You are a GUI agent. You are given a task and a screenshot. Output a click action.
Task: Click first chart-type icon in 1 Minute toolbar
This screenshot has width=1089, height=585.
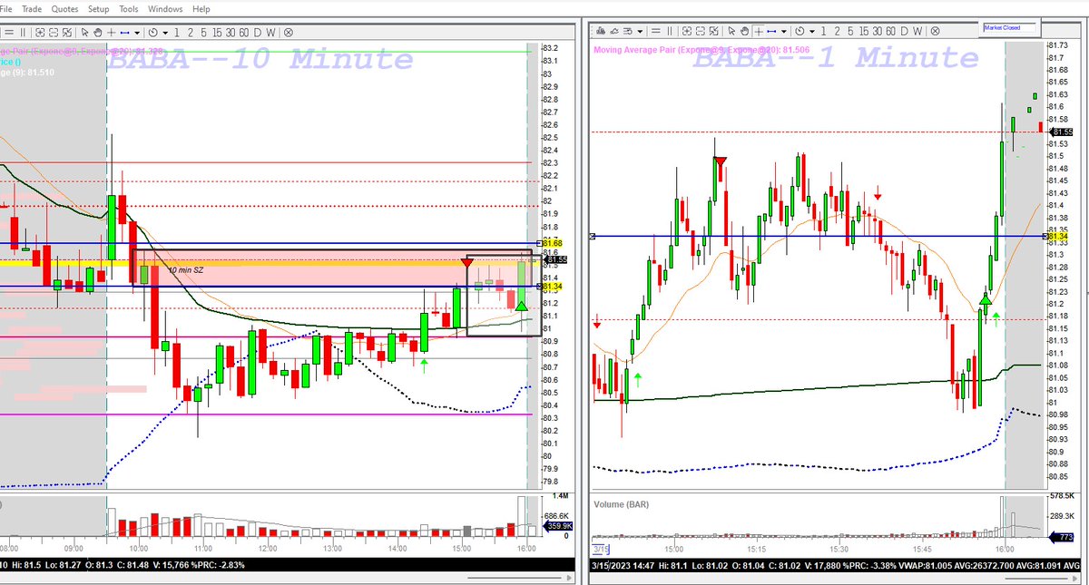pyautogui.click(x=601, y=32)
